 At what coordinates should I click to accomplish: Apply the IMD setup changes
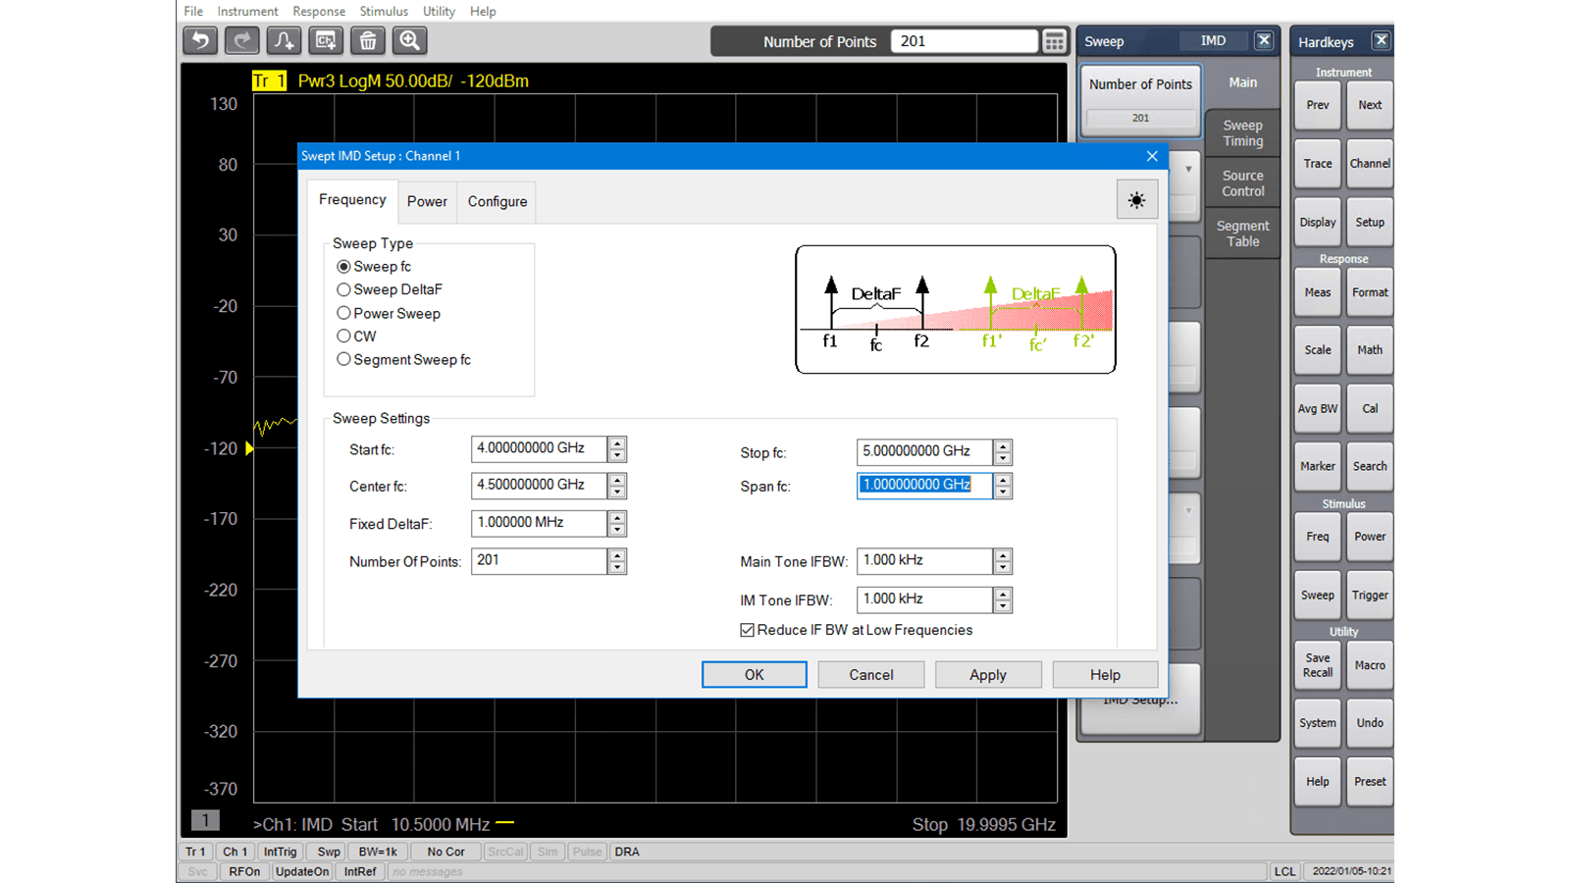(x=988, y=674)
